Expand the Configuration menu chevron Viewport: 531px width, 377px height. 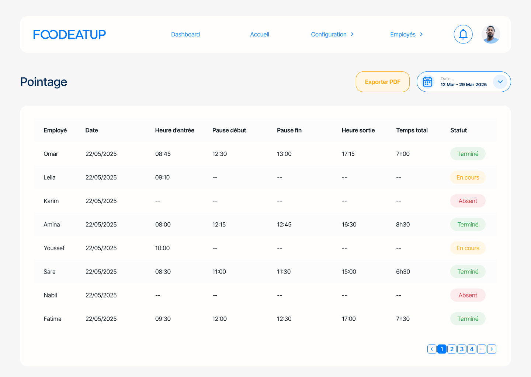(x=352, y=34)
